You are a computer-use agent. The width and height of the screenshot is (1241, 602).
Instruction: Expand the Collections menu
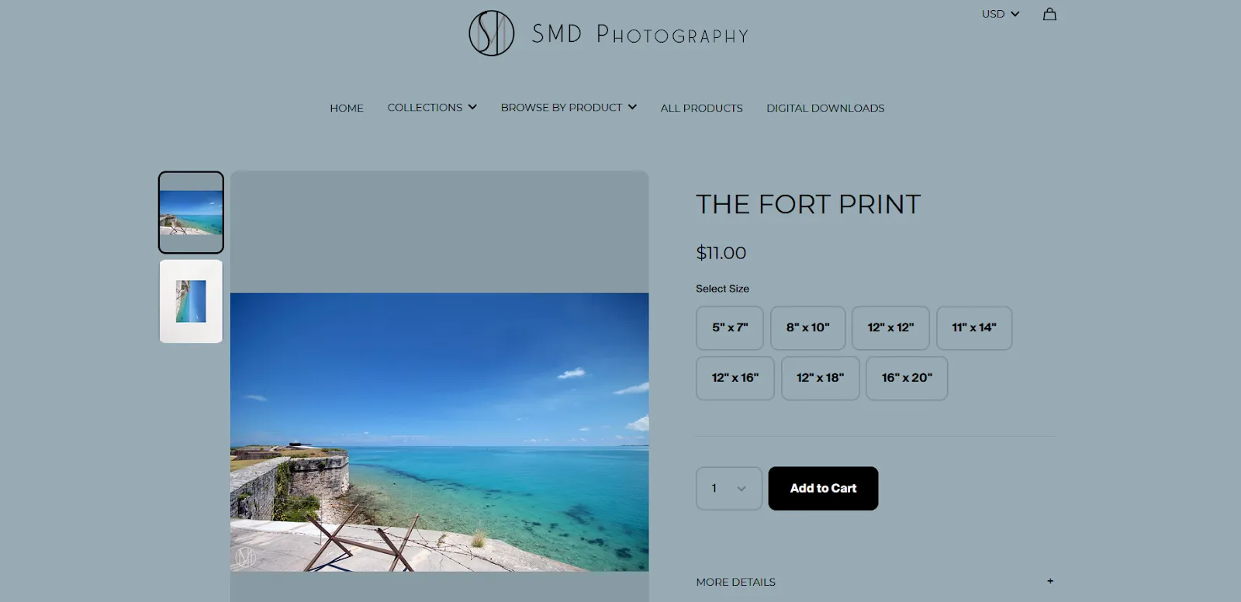432,107
